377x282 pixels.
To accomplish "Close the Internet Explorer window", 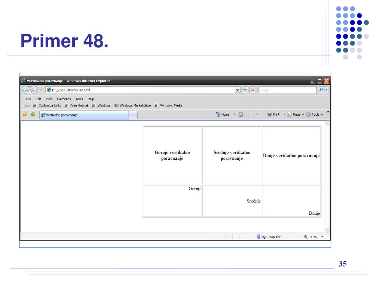I will coord(326,81).
